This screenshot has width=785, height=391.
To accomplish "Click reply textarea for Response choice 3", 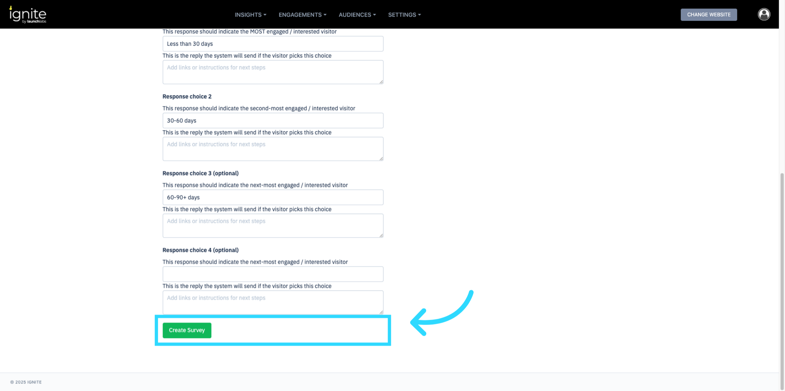I will [273, 226].
